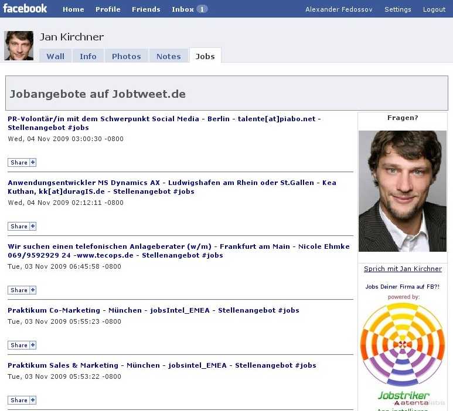The image size is (453, 411).
Task: Open the Praktikum Co-Marketing München job link
Action: point(154,310)
